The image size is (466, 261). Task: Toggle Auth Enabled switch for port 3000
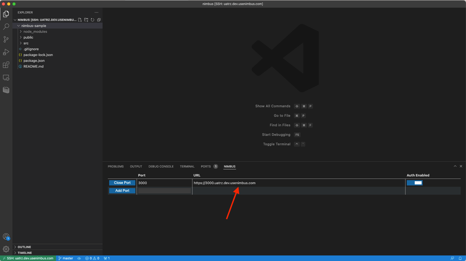point(414,183)
